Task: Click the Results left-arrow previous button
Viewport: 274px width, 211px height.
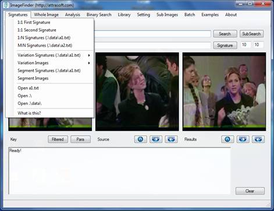Action: pos(258,139)
